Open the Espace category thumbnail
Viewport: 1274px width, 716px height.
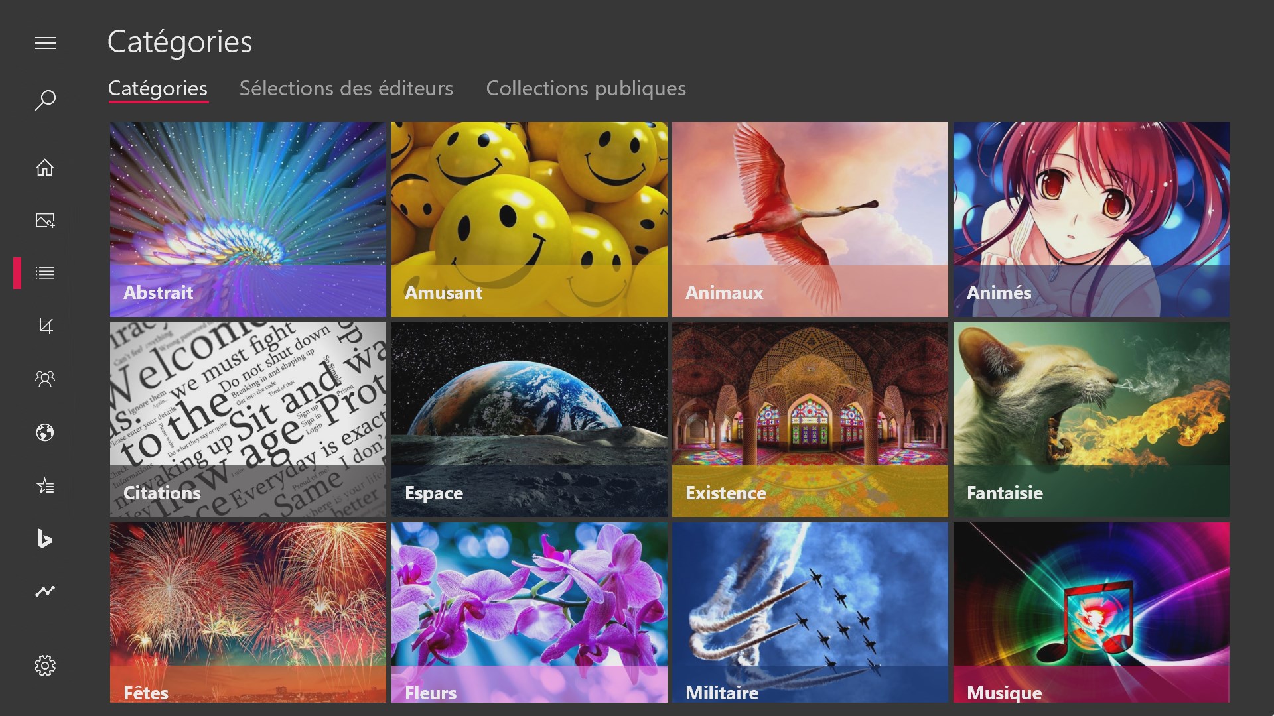click(x=529, y=419)
